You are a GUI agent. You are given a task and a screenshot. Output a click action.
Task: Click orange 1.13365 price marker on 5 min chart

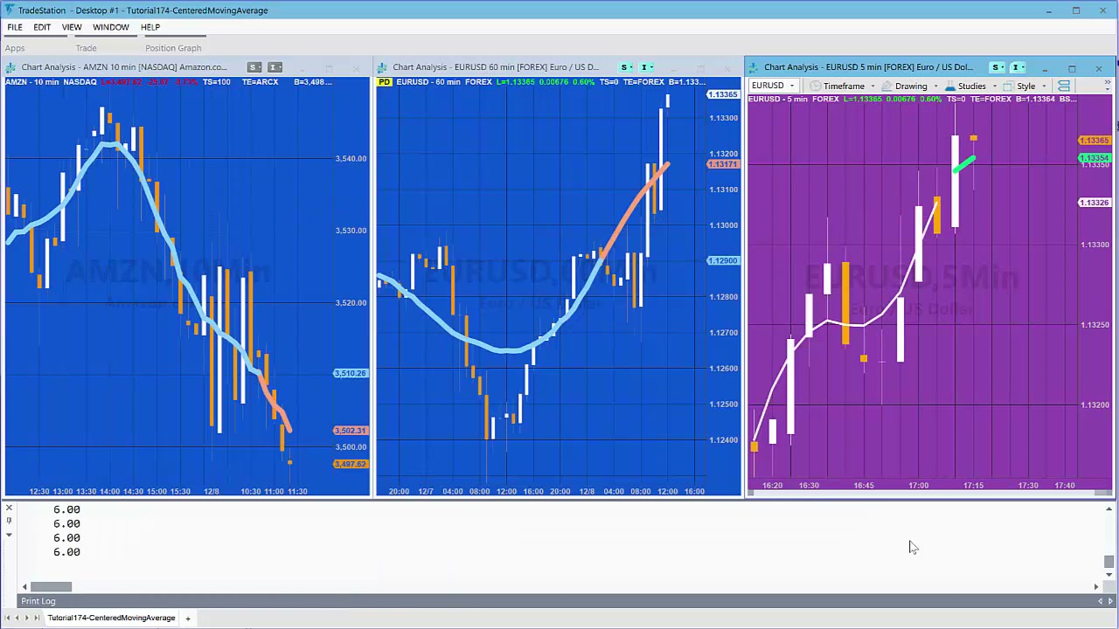(1095, 141)
